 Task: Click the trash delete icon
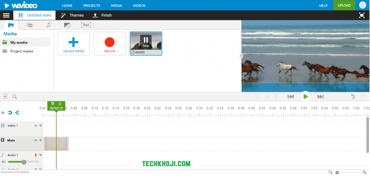click(x=276, y=96)
